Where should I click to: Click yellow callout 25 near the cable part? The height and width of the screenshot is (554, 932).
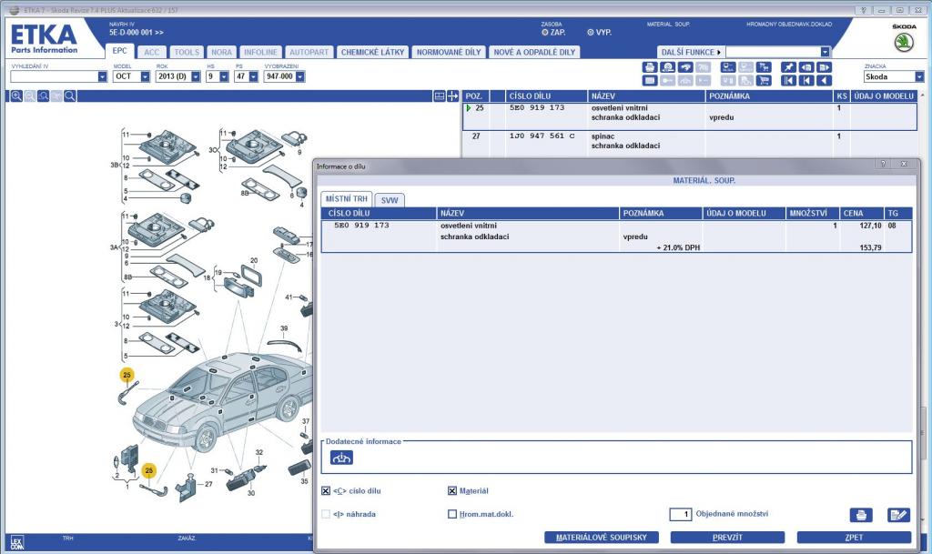pos(148,471)
